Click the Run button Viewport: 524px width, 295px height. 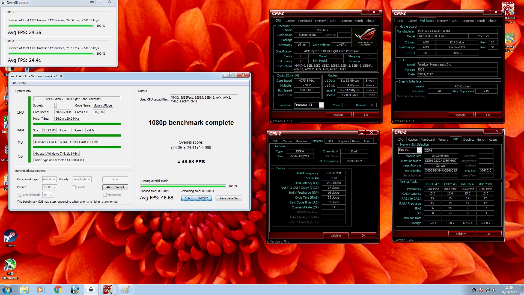tap(115, 179)
